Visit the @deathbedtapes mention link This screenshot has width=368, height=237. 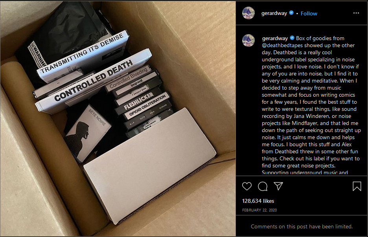tap(282, 45)
